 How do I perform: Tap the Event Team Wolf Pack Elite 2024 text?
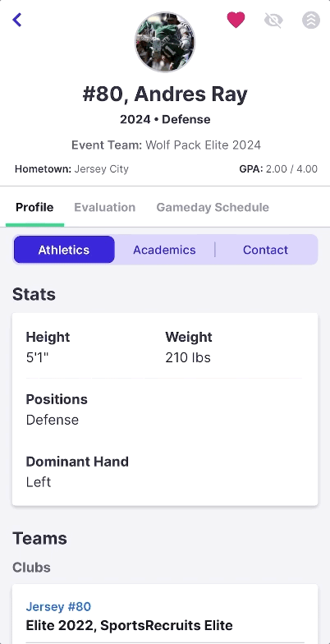pos(166,145)
